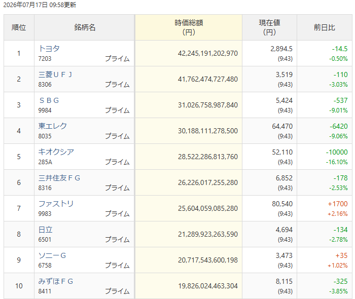Click the -178 price change
Image resolution: width=355 pixels, height=299 pixels.
(x=340, y=178)
